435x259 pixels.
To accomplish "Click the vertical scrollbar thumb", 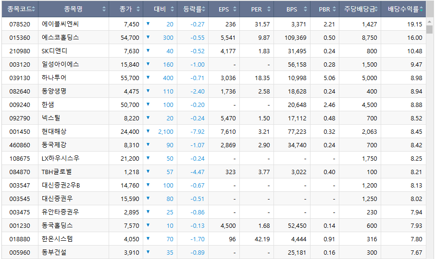I will (x=429, y=29).
